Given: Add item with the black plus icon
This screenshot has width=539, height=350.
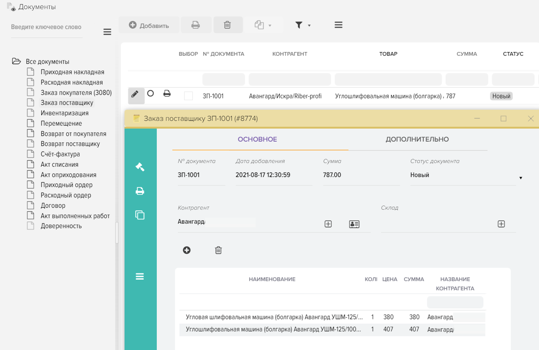Looking at the screenshot, I should click(187, 250).
